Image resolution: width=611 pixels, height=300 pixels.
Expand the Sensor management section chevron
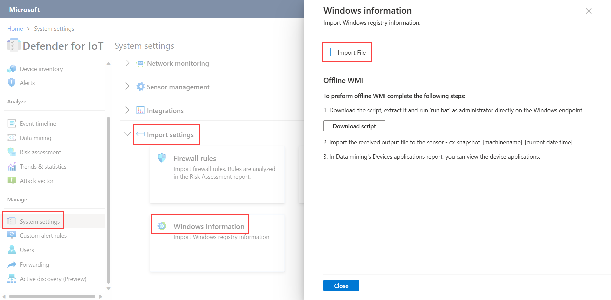click(127, 86)
